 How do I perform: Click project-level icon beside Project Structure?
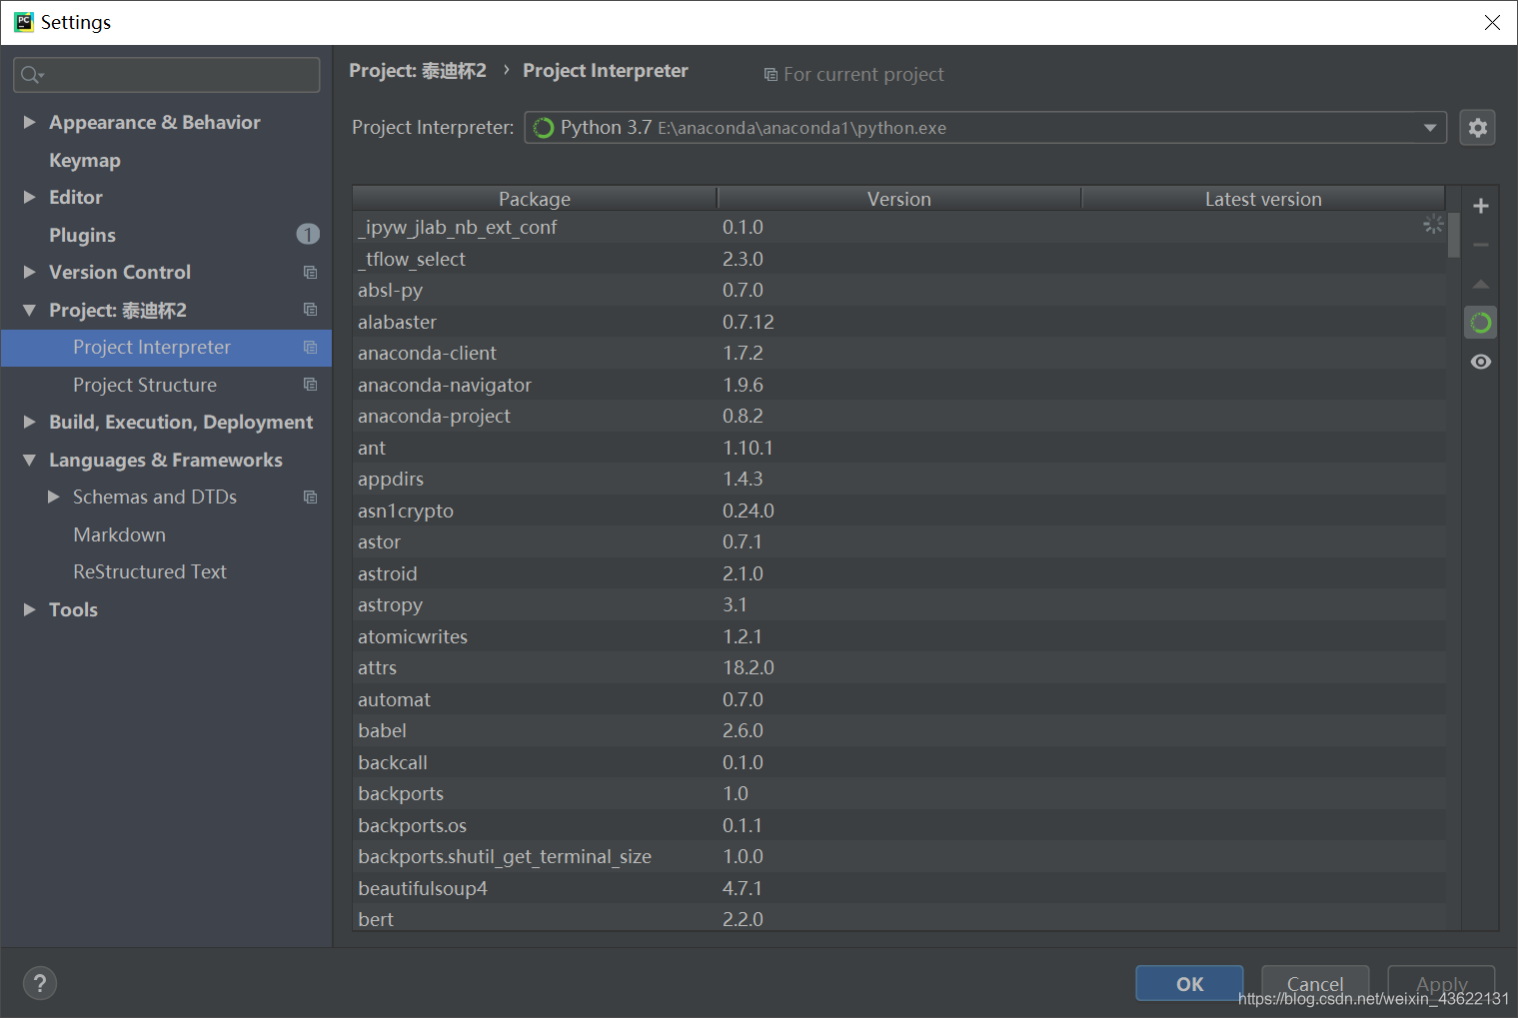pyautogui.click(x=311, y=385)
